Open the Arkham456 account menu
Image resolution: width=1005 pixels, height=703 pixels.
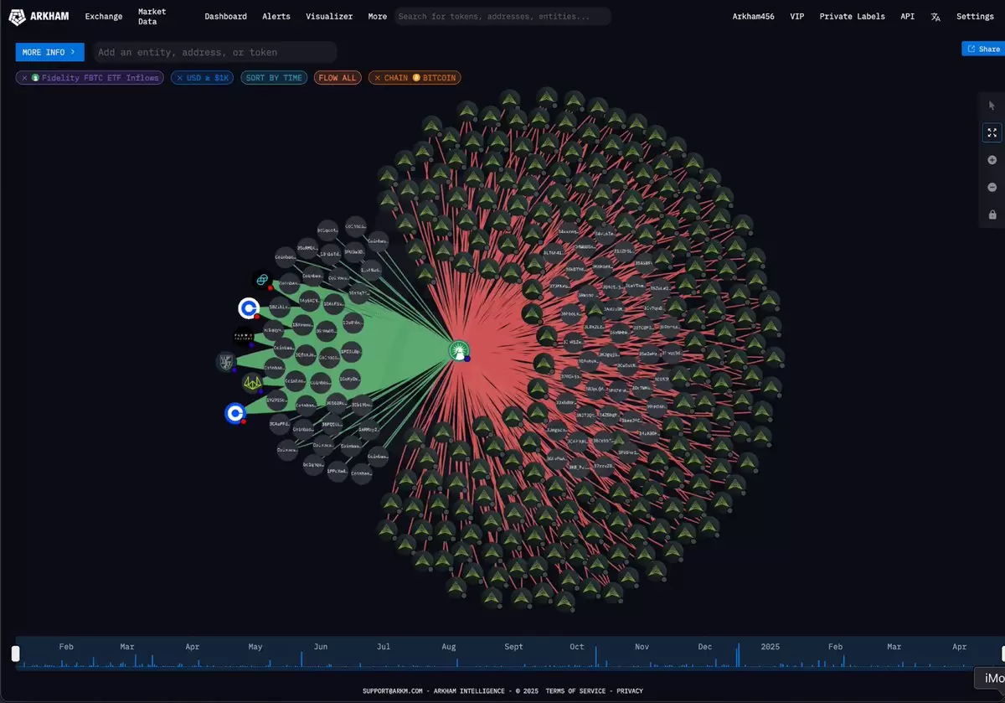tap(755, 17)
